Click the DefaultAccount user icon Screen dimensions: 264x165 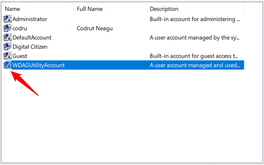pos(7,37)
